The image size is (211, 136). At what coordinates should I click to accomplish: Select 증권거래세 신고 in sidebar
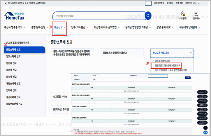tap(13, 97)
